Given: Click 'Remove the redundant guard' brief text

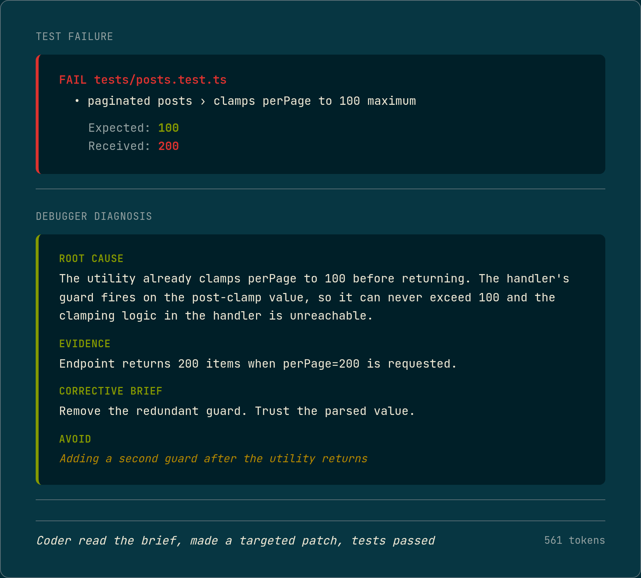Looking at the screenshot, I should [x=237, y=411].
